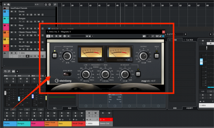The image size is (214, 128).
Task: Click Read automation R in Magneto toolbar
Action: (56, 36)
